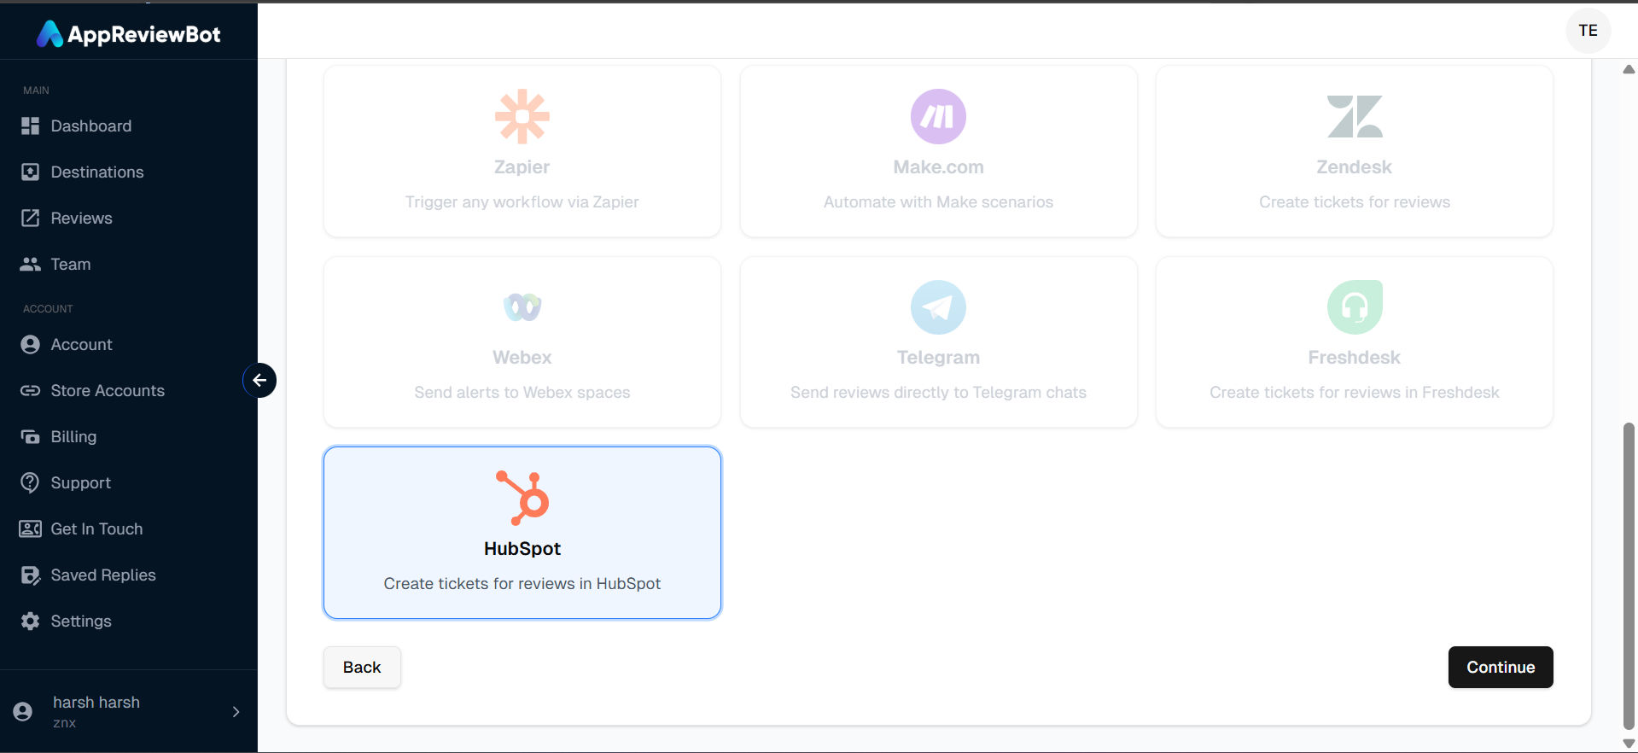Click the Back button
Image resolution: width=1638 pixels, height=753 pixels.
(362, 667)
